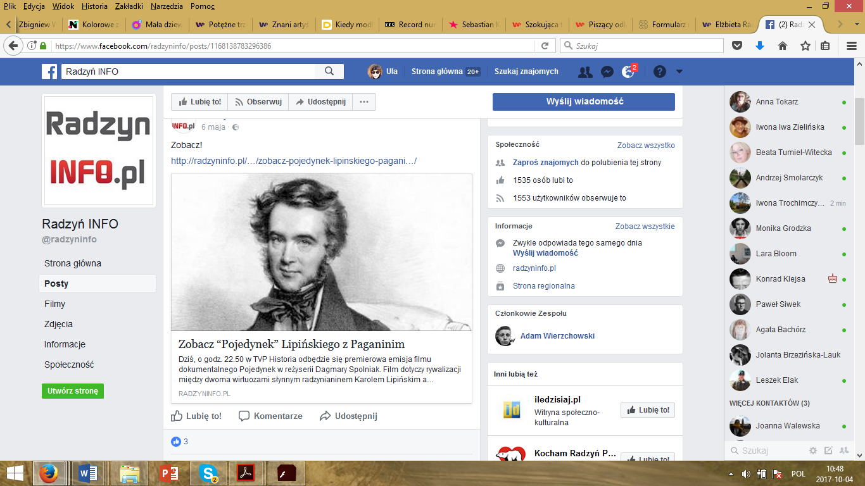Viewport: 865px width, 486px height.
Task: Click the Facebook logo icon
Action: pos(50,72)
